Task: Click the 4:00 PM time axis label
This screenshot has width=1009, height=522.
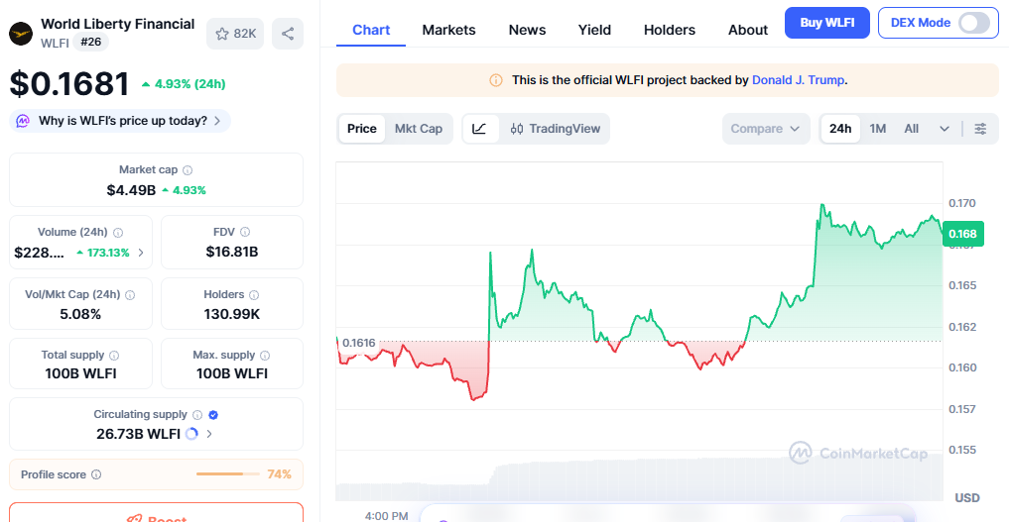Action: [x=386, y=516]
